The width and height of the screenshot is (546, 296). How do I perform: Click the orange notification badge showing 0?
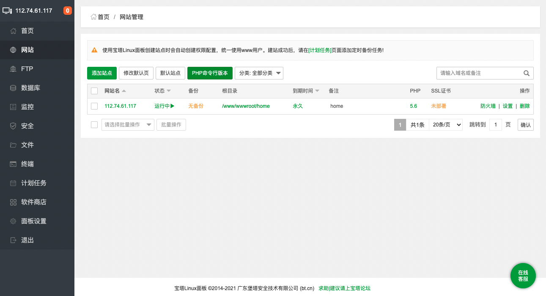click(68, 11)
